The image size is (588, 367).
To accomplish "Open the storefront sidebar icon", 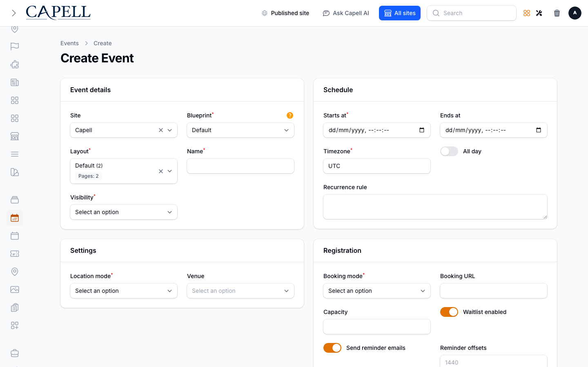I will click(x=15, y=136).
